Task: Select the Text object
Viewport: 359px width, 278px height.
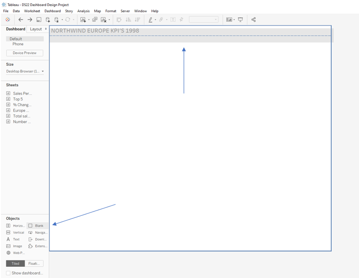Action: [x=13, y=239]
